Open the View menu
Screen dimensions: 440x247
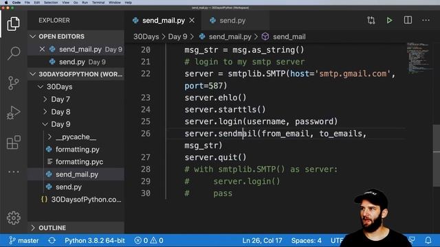pyautogui.click(x=66, y=2)
